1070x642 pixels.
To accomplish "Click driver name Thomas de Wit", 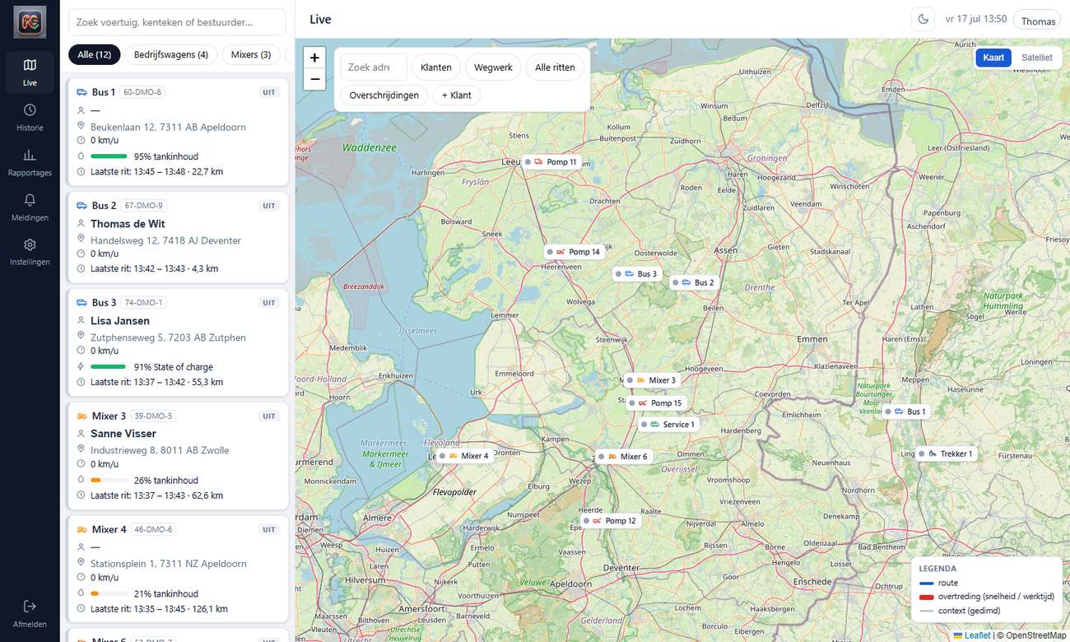I will [128, 224].
